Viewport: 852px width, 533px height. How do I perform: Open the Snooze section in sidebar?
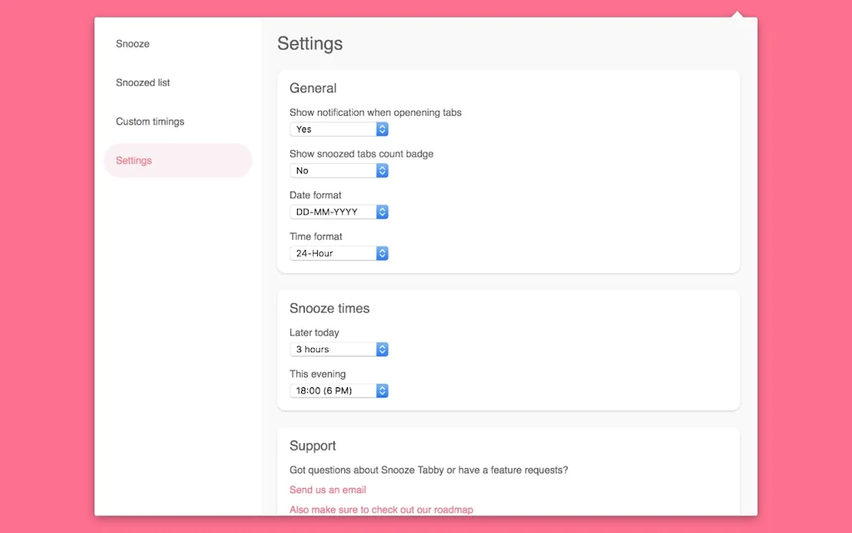pos(133,44)
